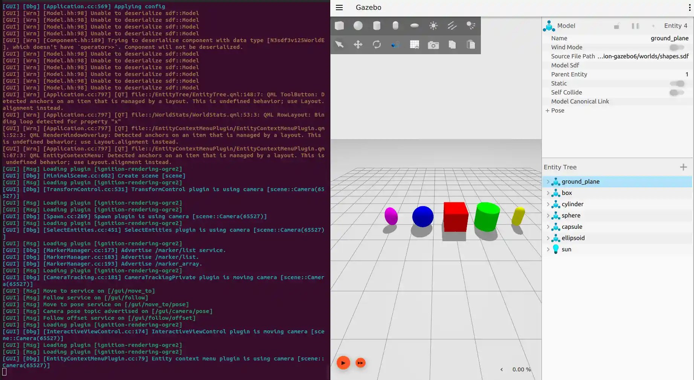Image resolution: width=694 pixels, height=380 pixels.
Task: Add a spot light to the scene
Action: 471,26
